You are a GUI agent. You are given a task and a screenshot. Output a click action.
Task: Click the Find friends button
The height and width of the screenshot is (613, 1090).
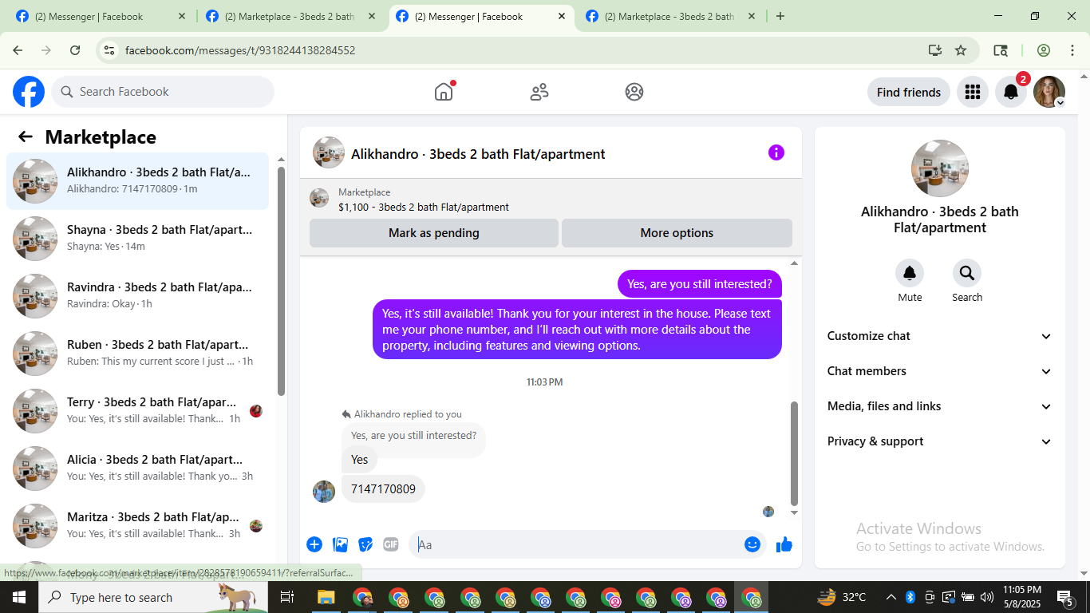point(909,92)
